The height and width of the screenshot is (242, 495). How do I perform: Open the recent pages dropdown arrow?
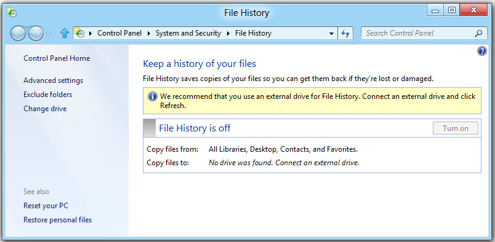pyautogui.click(x=48, y=34)
